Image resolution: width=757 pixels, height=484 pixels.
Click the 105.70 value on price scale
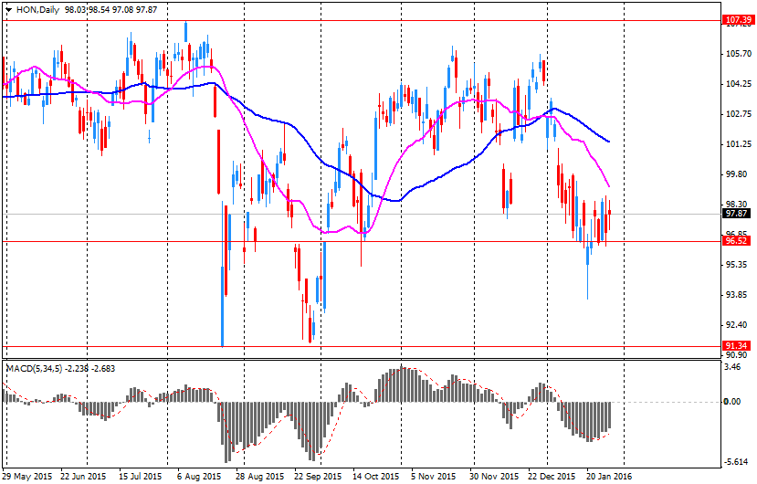click(x=736, y=54)
